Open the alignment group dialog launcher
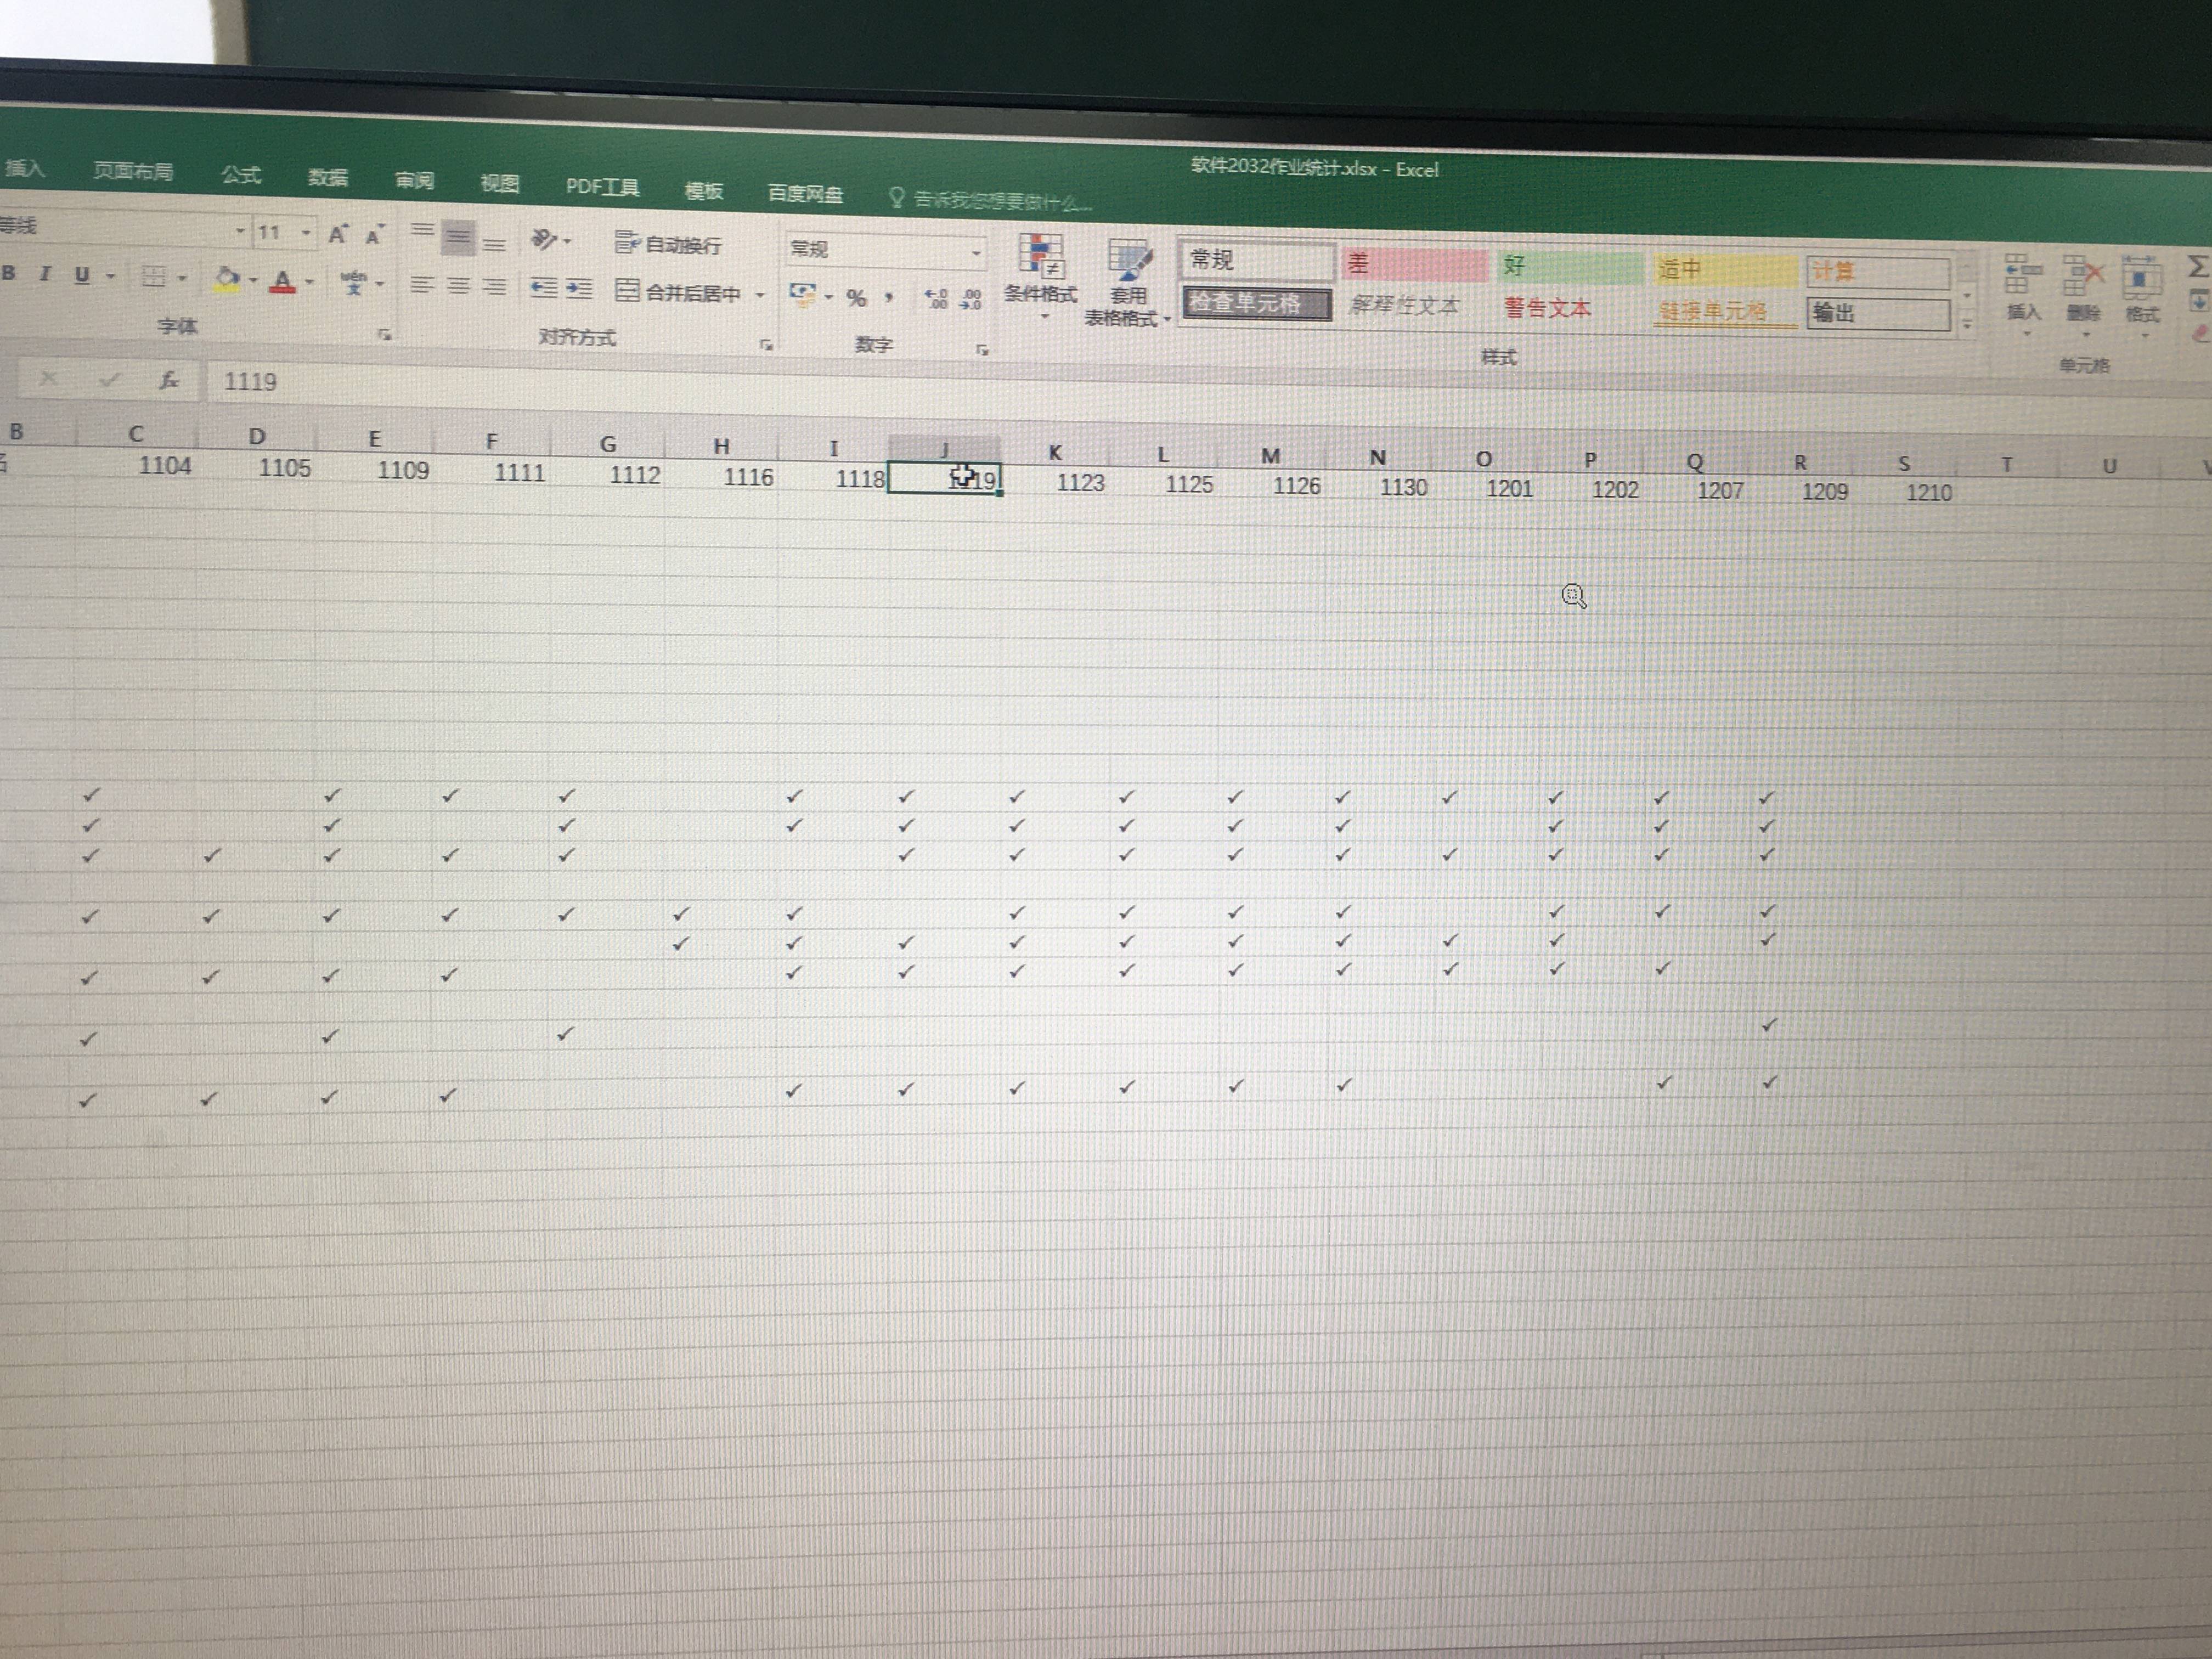 [766, 345]
